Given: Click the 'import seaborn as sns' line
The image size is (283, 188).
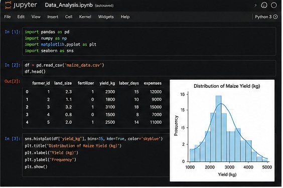Looking at the screenshot, I should pos(49,51).
